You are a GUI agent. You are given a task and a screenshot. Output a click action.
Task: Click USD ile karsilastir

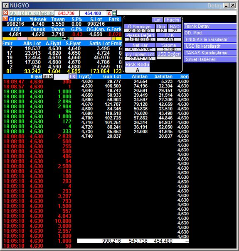click(210, 46)
